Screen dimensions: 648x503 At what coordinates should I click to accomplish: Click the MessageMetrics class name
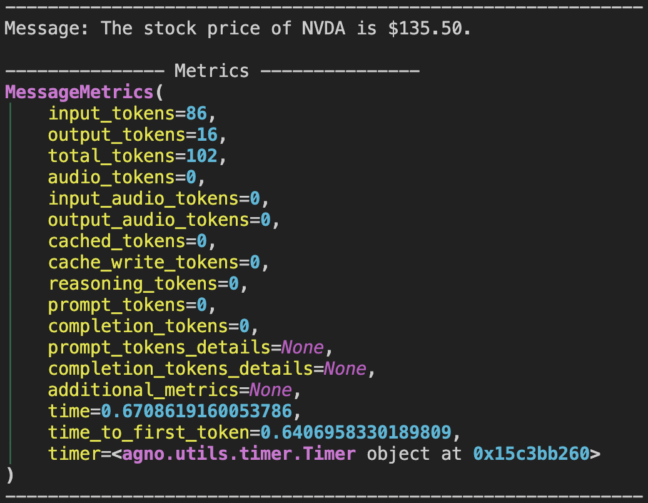coord(79,92)
